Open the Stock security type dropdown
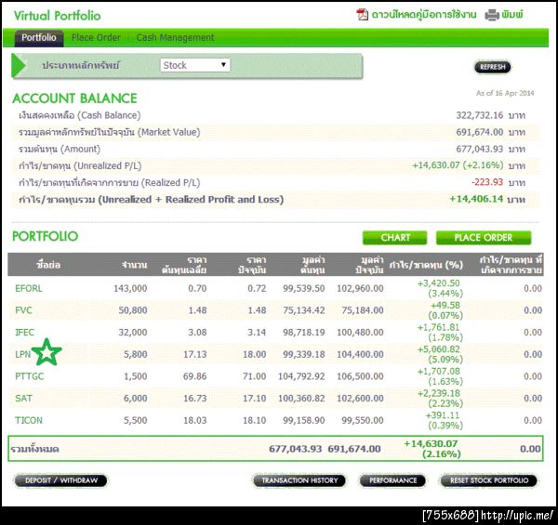 click(195, 65)
